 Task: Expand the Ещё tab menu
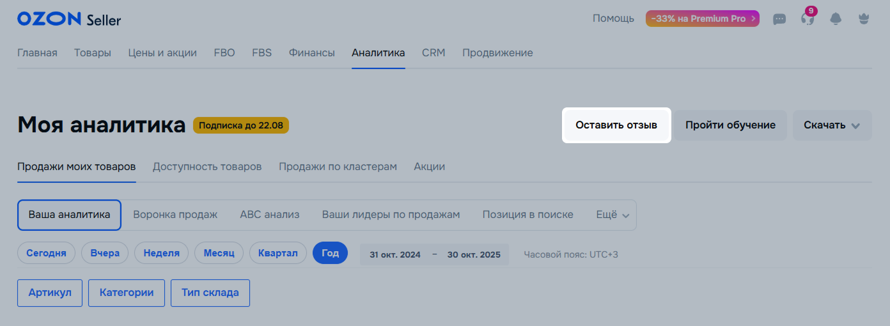click(x=613, y=215)
